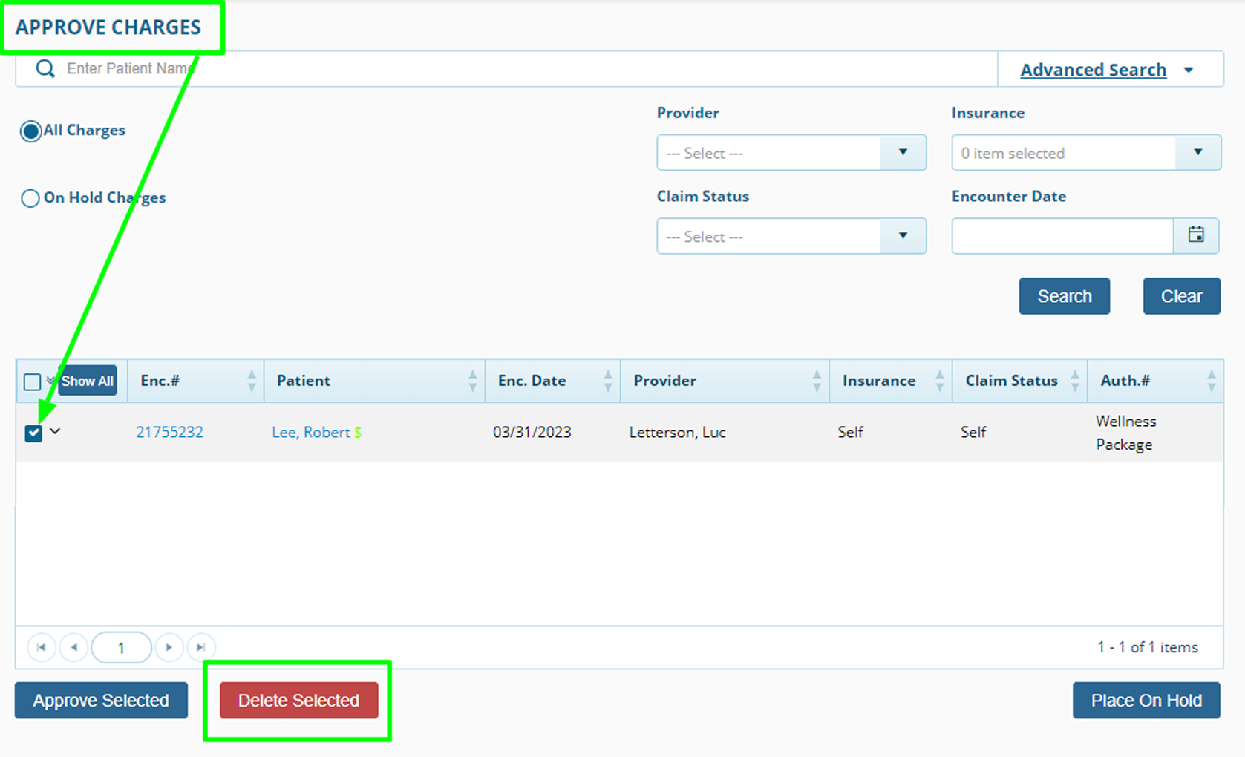
Task: Select the All Charges radio button
Action: 30,131
